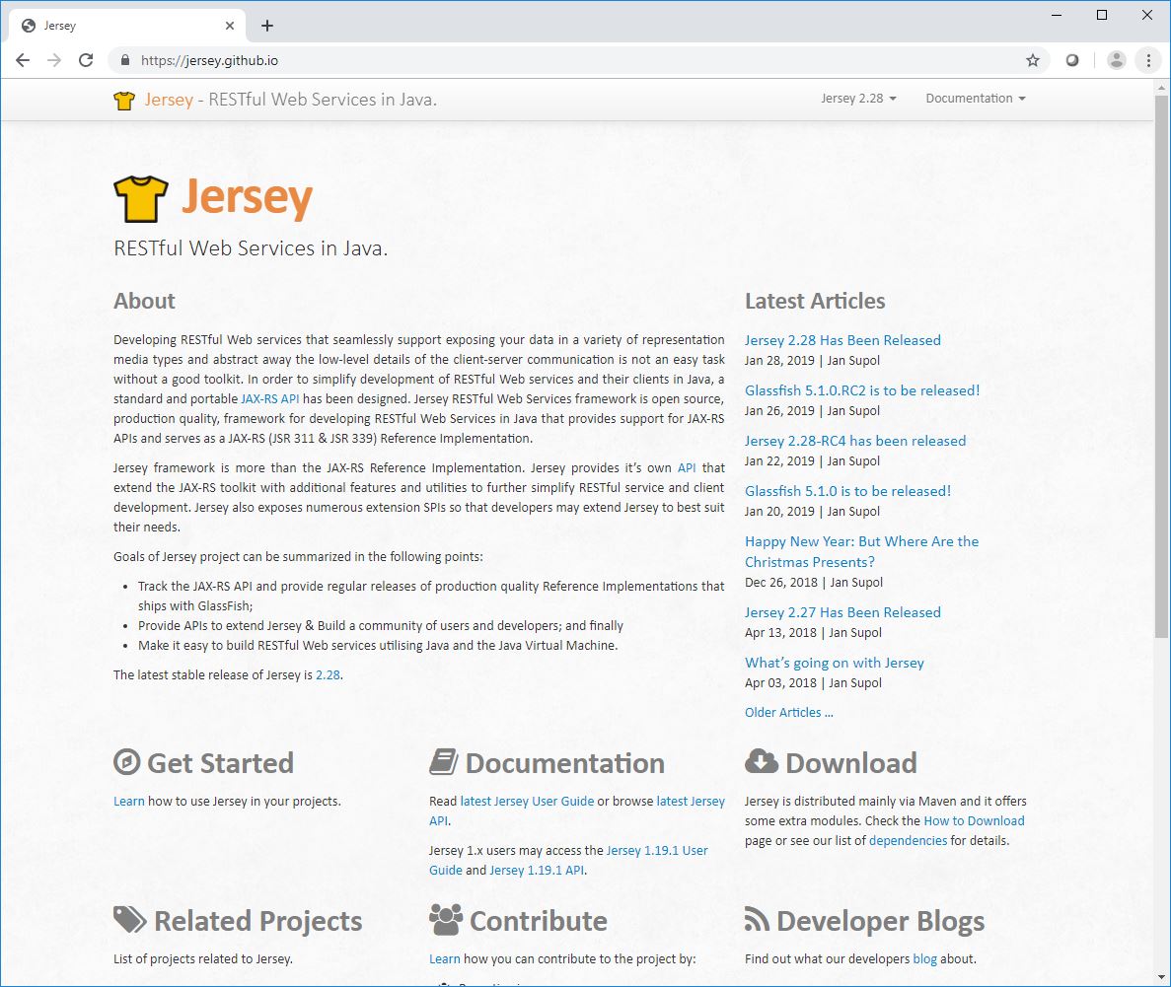Viewport: 1171px width, 987px height.
Task: Maximize the browser window
Action: point(1102,15)
